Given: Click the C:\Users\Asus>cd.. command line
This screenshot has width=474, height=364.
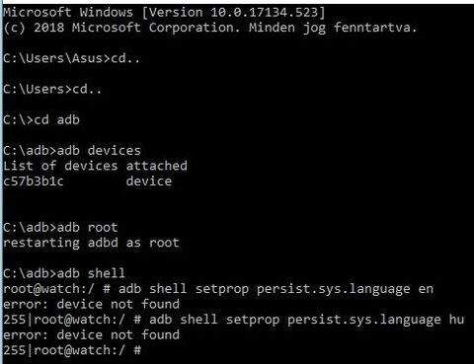Looking at the screenshot, I should (x=72, y=58).
